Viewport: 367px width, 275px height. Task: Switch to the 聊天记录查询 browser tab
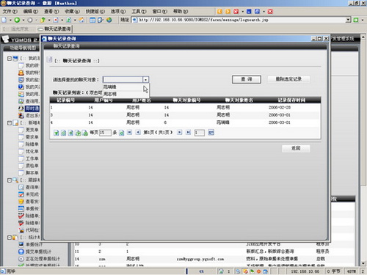(x=55, y=29)
